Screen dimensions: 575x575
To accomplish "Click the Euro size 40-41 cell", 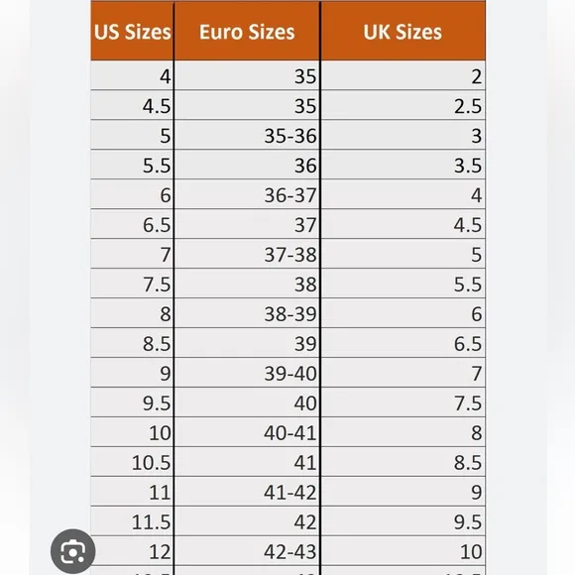I will coord(247,432).
